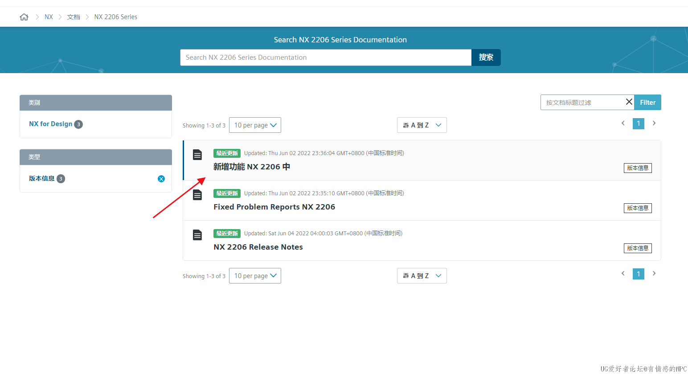Go to next page using bottom arrow
Screen dimensions: 688x374
pyautogui.click(x=654, y=273)
